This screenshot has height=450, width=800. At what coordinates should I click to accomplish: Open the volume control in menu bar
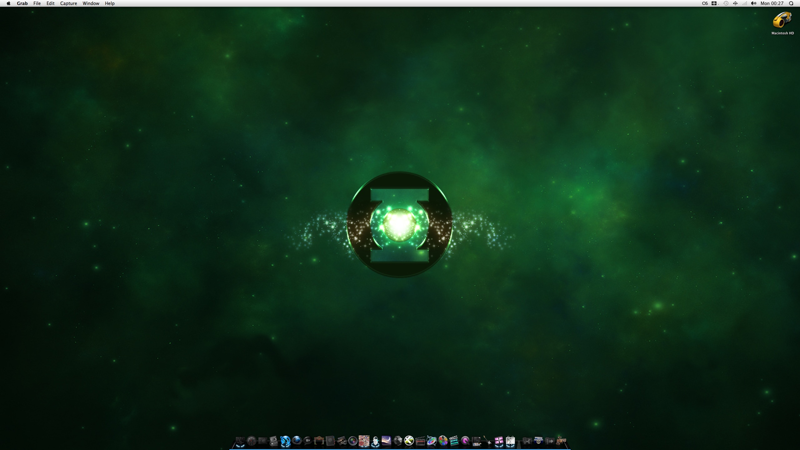754,3
